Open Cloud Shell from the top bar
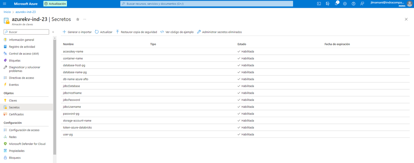 (x=319, y=4)
